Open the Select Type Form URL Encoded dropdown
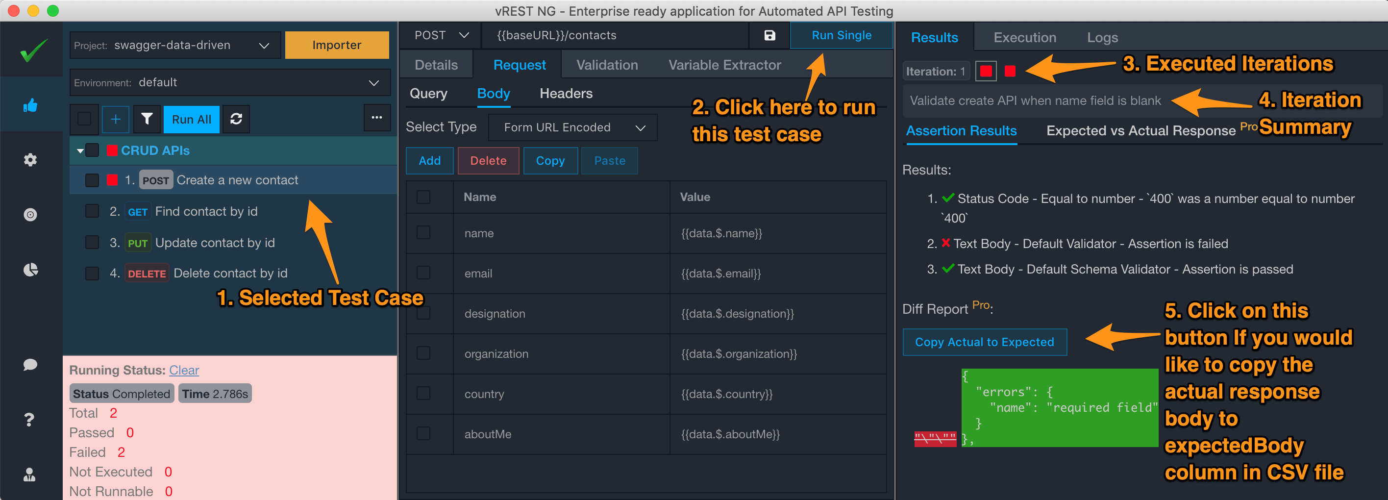 click(x=573, y=127)
